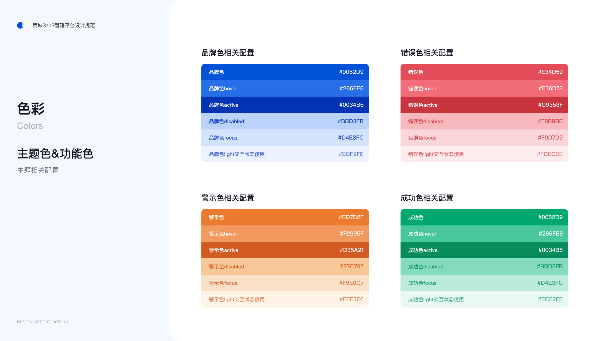Select the 成功色 #0052D9 swatch
The height and width of the screenshot is (341, 606).
[x=484, y=217]
